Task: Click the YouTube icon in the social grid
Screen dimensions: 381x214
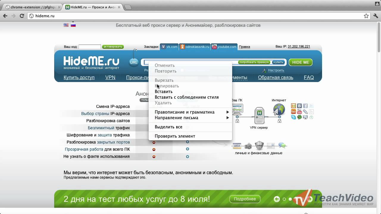Action: tap(299, 111)
